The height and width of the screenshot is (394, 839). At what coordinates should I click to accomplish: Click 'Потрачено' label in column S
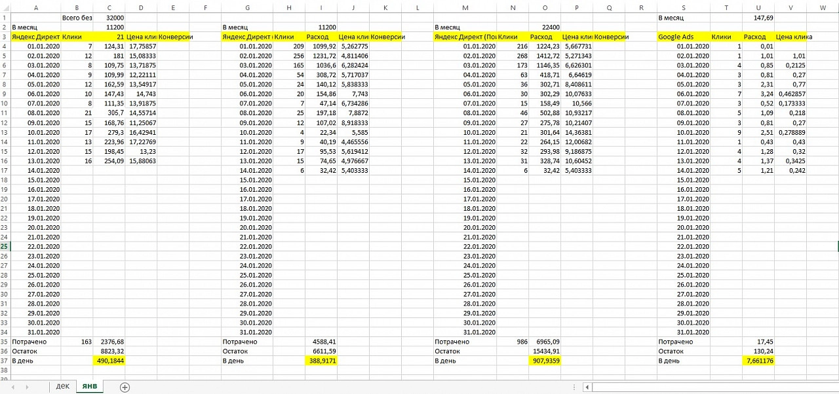[676, 342]
